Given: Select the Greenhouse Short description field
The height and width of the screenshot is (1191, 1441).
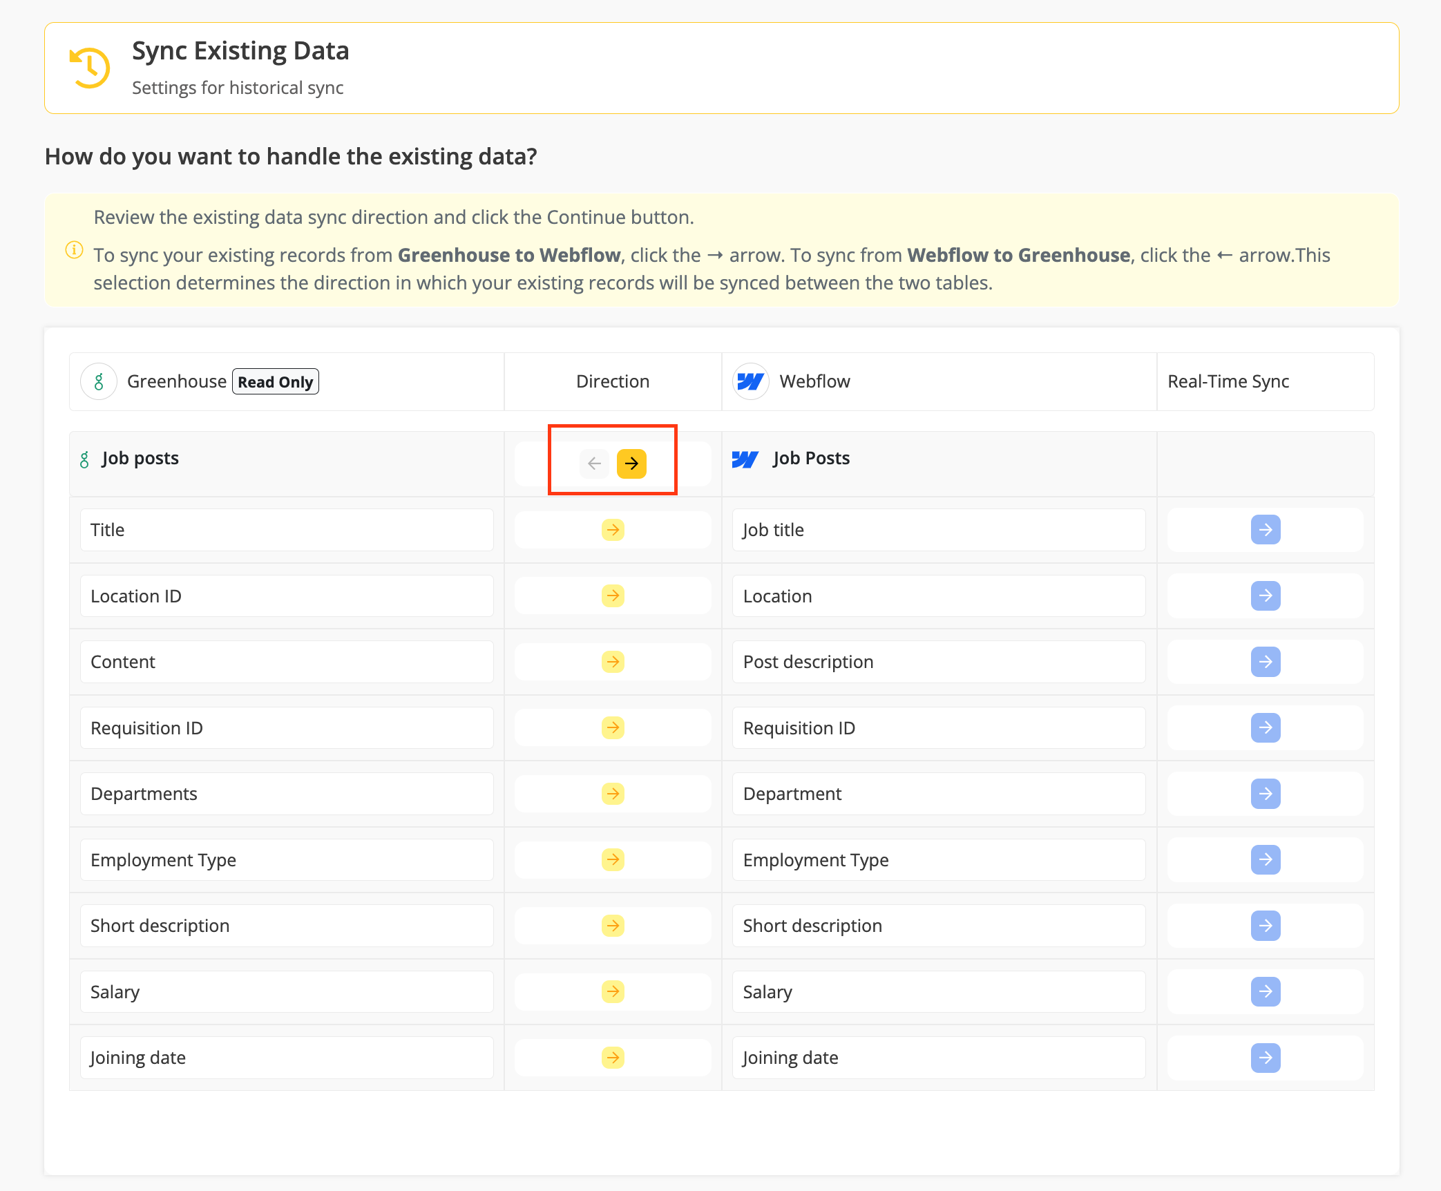Looking at the screenshot, I should click(x=287, y=926).
